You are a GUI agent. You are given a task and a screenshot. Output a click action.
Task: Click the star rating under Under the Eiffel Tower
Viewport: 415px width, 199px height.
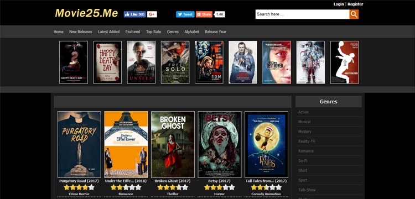(x=126, y=187)
